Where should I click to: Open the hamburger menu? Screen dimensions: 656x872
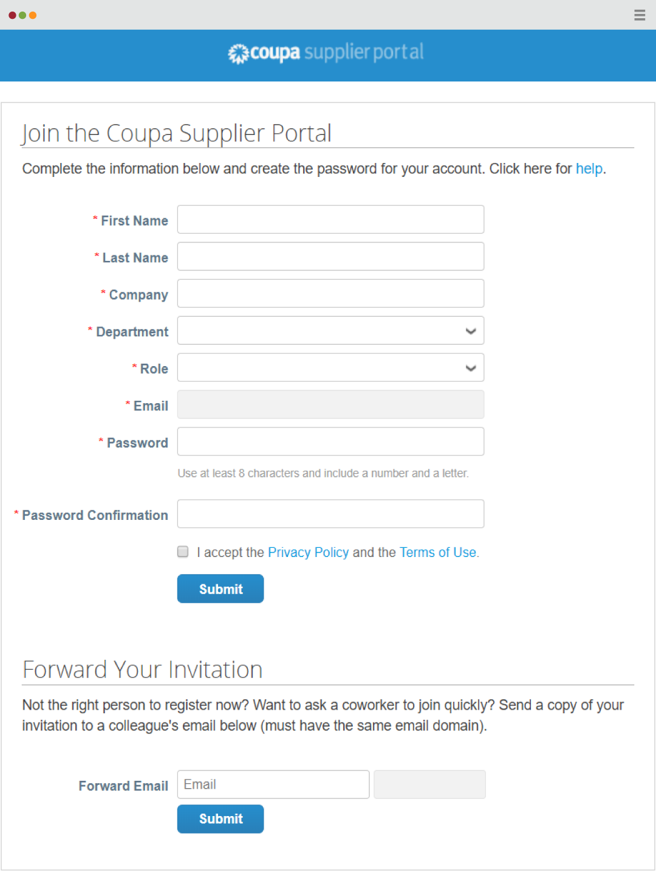639,15
